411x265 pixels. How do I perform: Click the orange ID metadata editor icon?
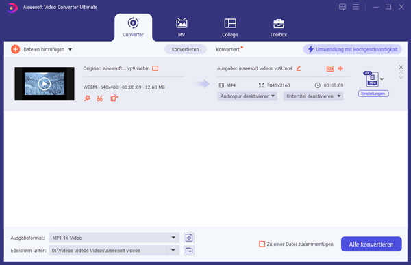330,68
